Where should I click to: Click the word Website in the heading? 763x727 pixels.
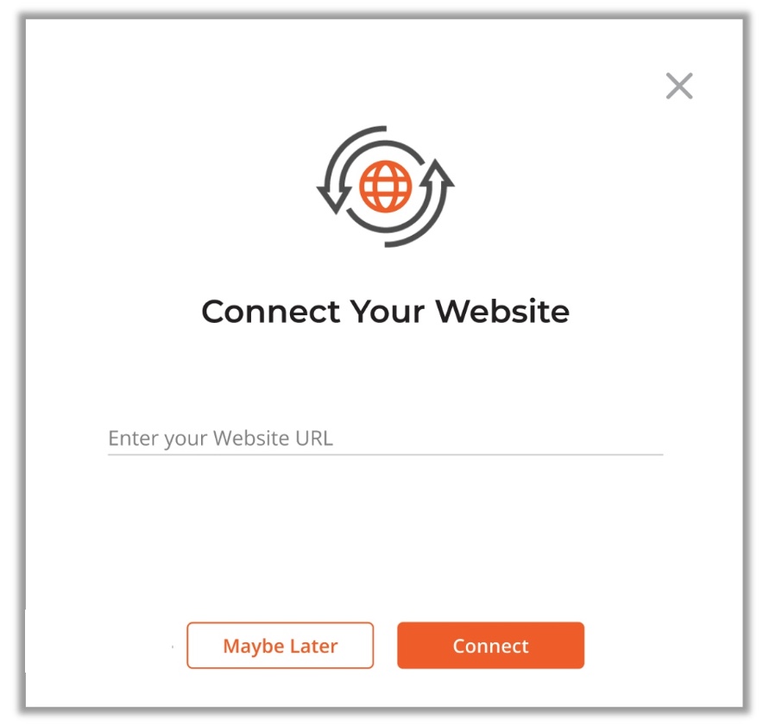tap(502, 312)
